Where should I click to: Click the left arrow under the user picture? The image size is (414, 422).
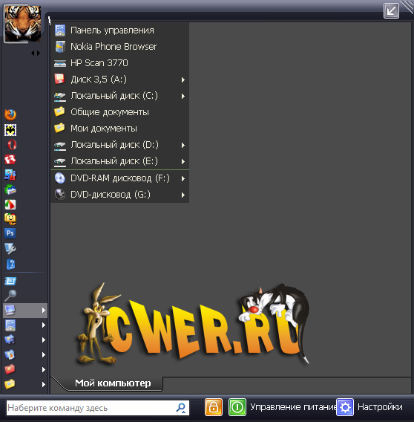click(x=33, y=53)
